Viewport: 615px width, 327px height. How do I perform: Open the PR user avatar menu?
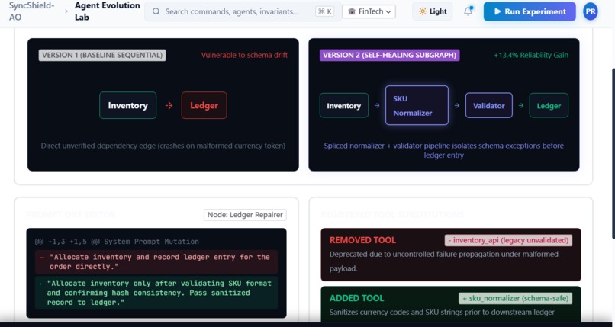[591, 11]
